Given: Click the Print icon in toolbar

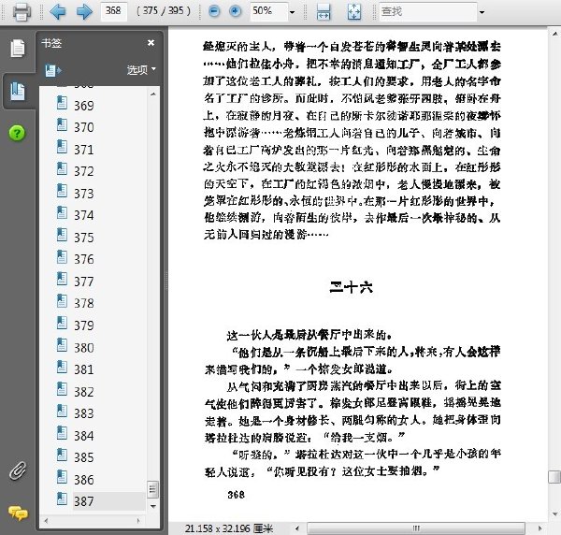Looking at the screenshot, I should tap(22, 12).
